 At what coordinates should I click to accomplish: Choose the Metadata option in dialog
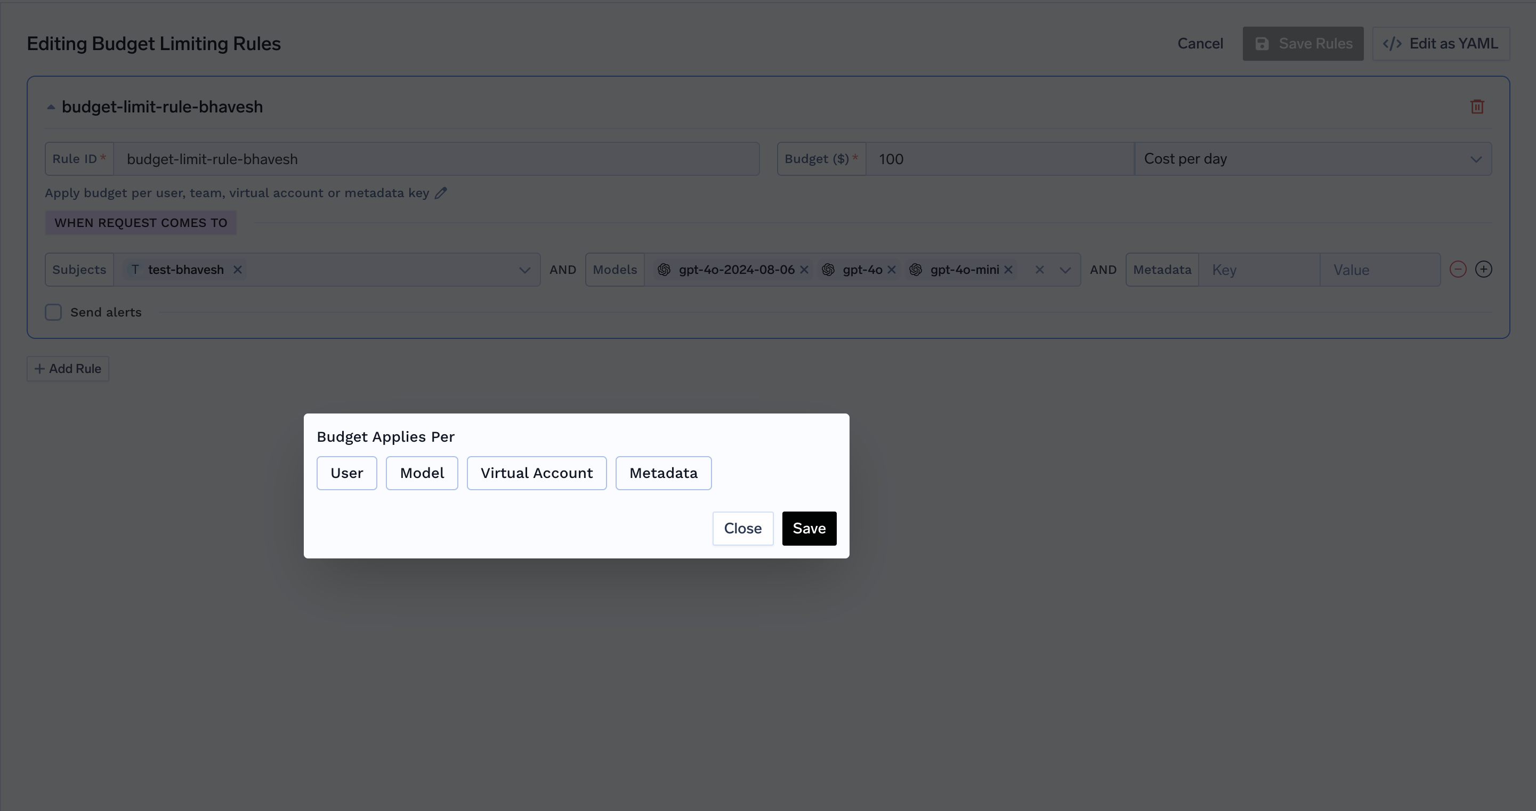[663, 473]
